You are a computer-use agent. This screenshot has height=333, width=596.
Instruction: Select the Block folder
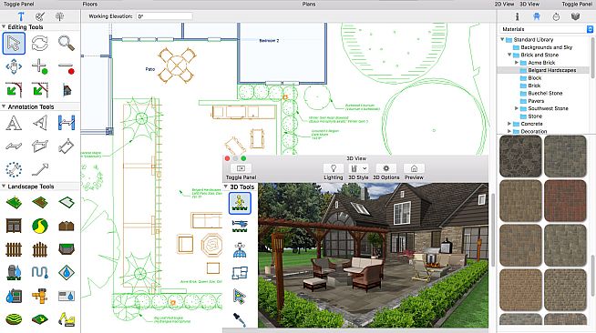tap(535, 77)
